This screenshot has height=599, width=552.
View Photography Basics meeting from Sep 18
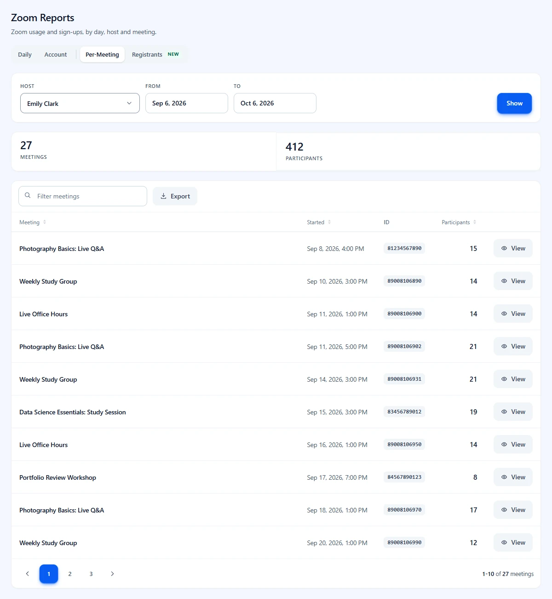tap(513, 510)
